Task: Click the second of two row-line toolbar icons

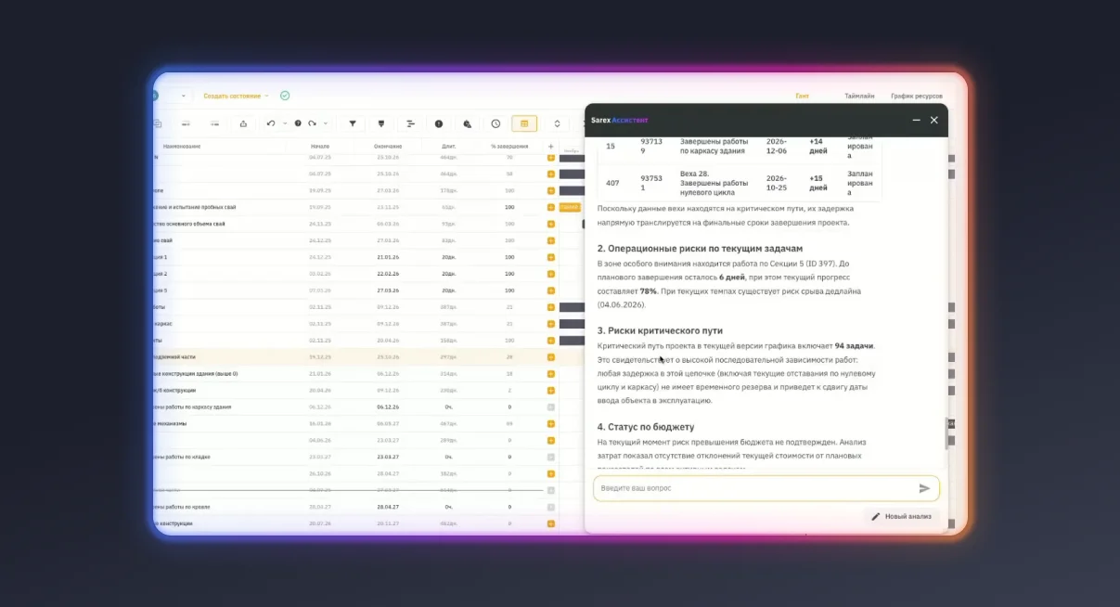Action: (214, 123)
